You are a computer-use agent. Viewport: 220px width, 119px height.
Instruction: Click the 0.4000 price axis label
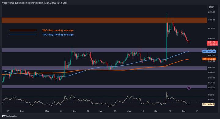coord(211,72)
